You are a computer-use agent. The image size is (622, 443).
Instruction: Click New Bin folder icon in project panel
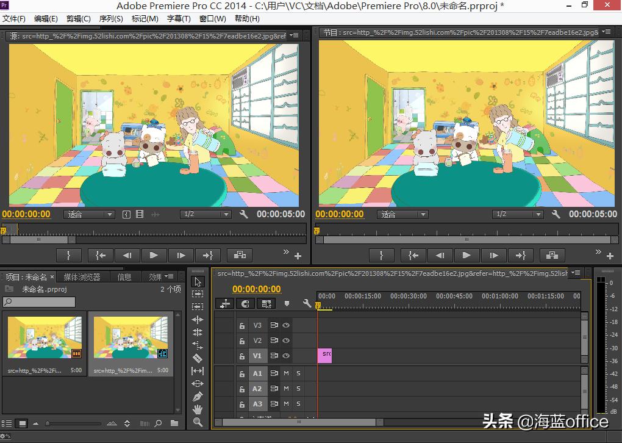click(x=174, y=423)
